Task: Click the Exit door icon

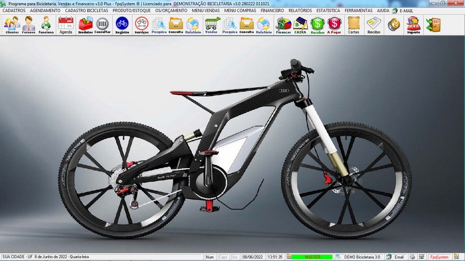Action: [x=433, y=25]
